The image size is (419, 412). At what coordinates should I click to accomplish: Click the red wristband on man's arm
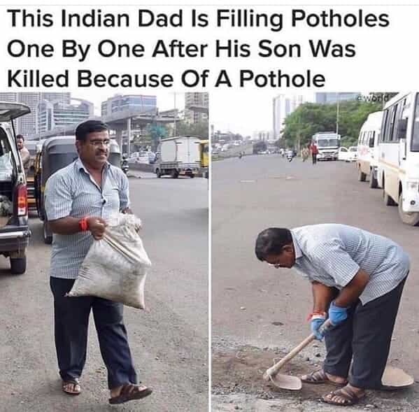tap(83, 224)
